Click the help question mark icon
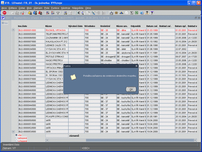The width and height of the screenshot is (202, 152). (x=152, y=13)
